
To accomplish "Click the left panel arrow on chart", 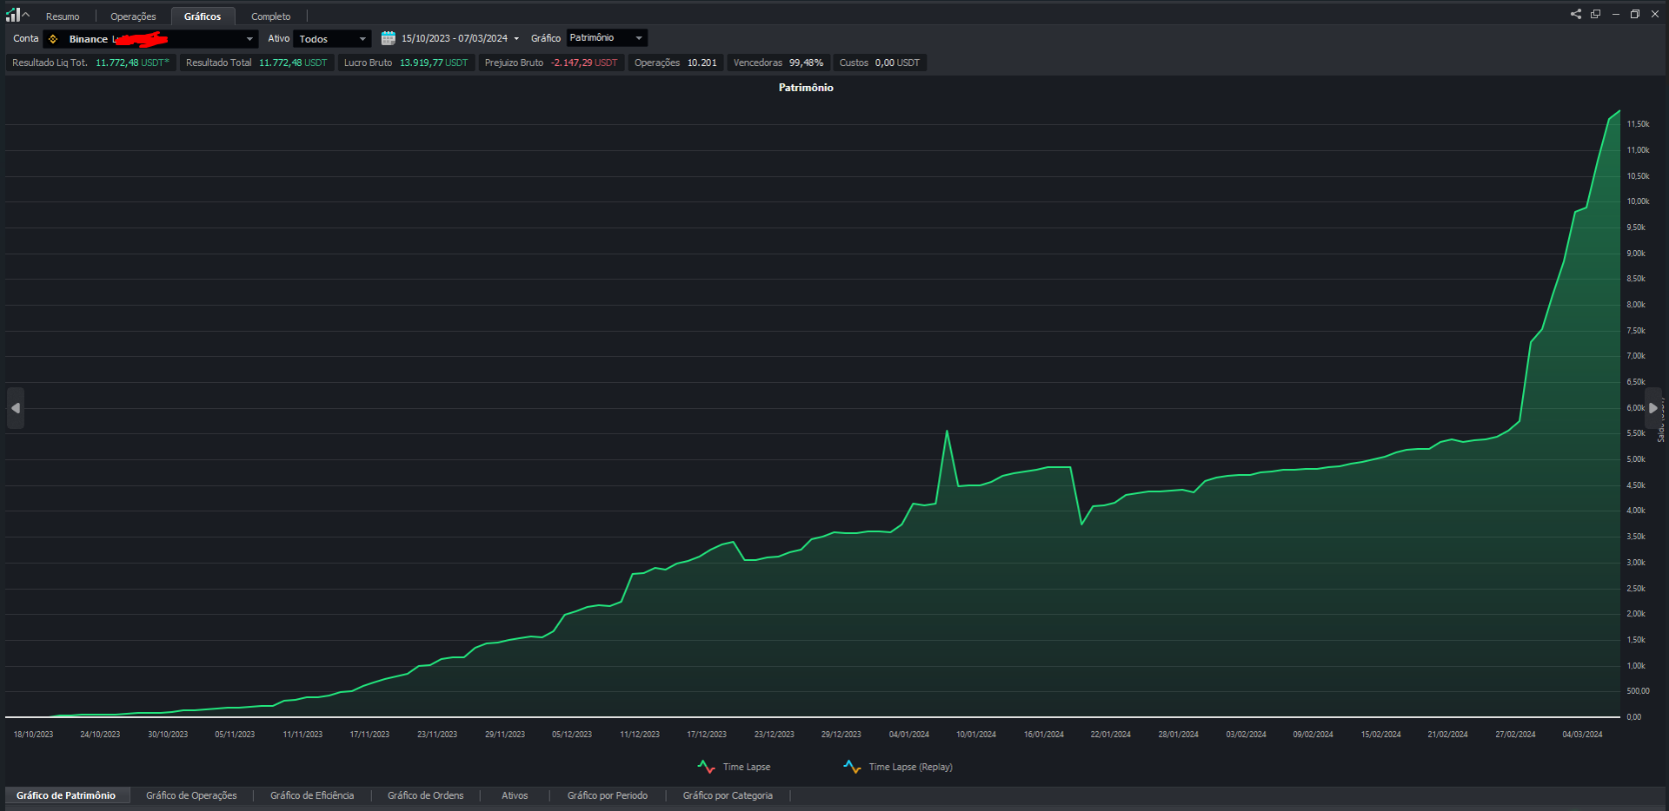I will tap(16, 408).
